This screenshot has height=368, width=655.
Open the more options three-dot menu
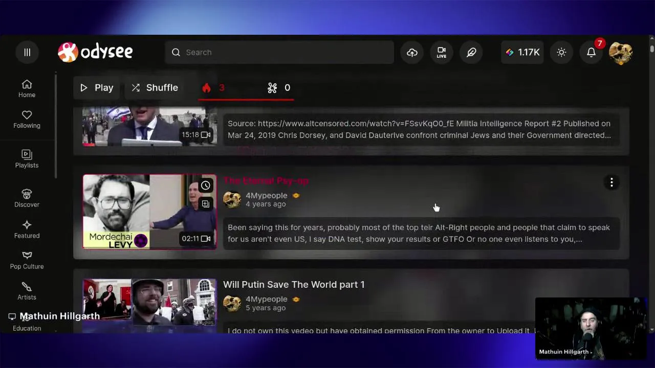[x=612, y=182]
